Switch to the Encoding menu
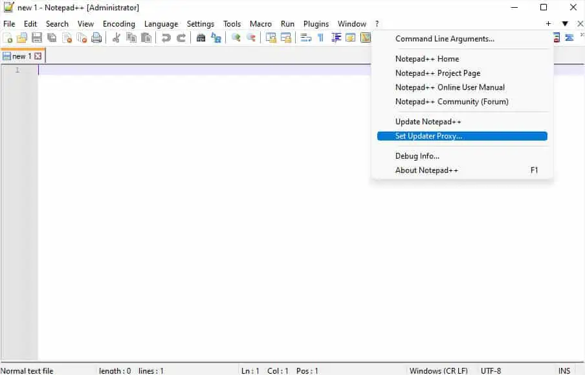The height and width of the screenshot is (375, 585). 118,23
